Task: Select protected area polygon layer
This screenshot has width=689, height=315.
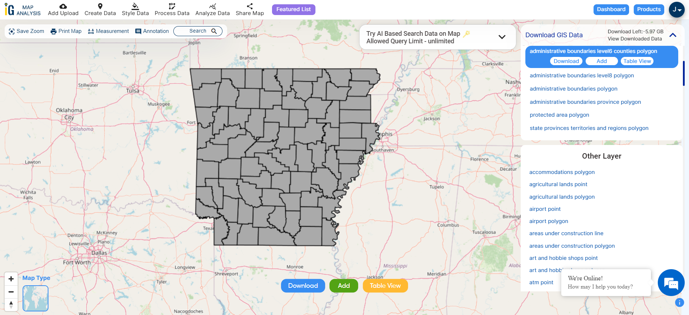Action: pyautogui.click(x=559, y=115)
